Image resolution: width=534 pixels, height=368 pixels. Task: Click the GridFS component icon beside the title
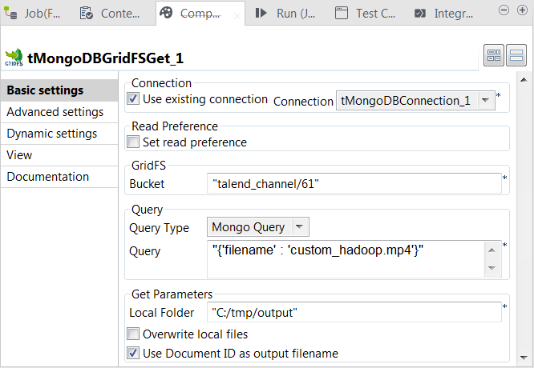pyautogui.click(x=14, y=58)
